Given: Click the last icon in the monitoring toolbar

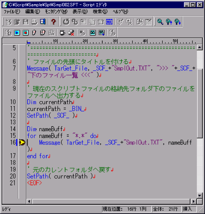Looking at the screenshot, I should pos(112,33).
